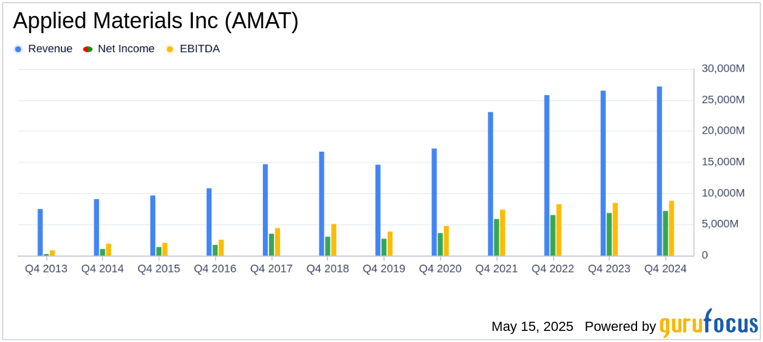Click the Q4 2017 Net Income bar
Image resolution: width=763 pixels, height=342 pixels.
point(272,245)
